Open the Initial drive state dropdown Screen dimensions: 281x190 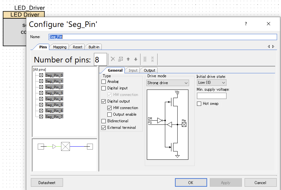pos(211,83)
